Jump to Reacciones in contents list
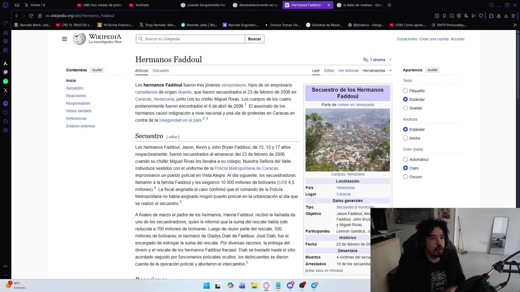This screenshot has height=292, width=520. [76, 96]
